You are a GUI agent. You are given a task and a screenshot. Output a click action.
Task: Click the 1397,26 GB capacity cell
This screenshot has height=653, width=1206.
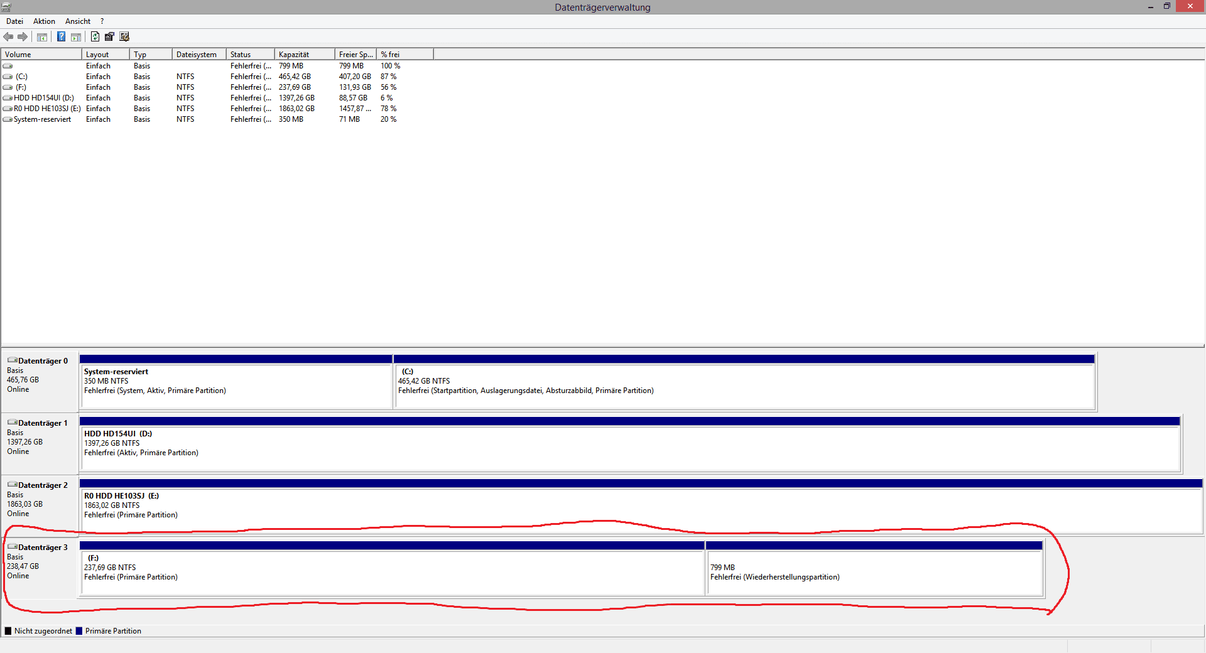click(296, 98)
